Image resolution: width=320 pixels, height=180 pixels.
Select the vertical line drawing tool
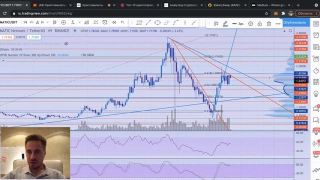[185, 22]
